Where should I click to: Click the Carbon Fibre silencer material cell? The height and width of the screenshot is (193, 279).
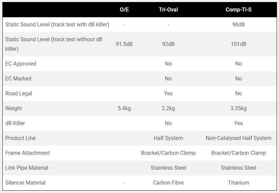pos(168,183)
